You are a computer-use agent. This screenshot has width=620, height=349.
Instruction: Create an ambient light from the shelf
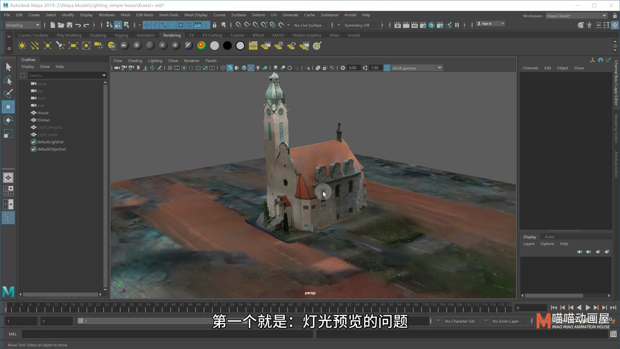pos(22,46)
